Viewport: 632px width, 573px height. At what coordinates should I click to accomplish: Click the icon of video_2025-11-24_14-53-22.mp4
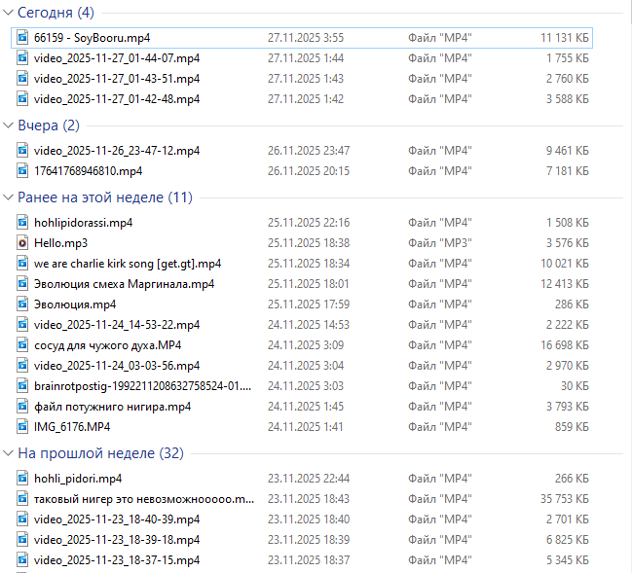click(22, 325)
